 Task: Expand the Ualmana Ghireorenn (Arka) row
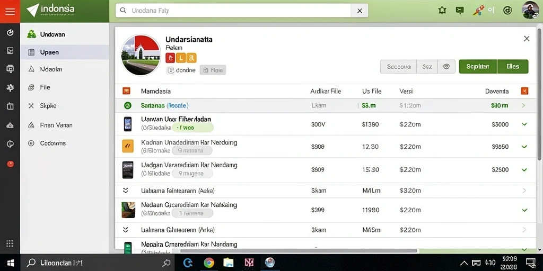[x=126, y=230]
